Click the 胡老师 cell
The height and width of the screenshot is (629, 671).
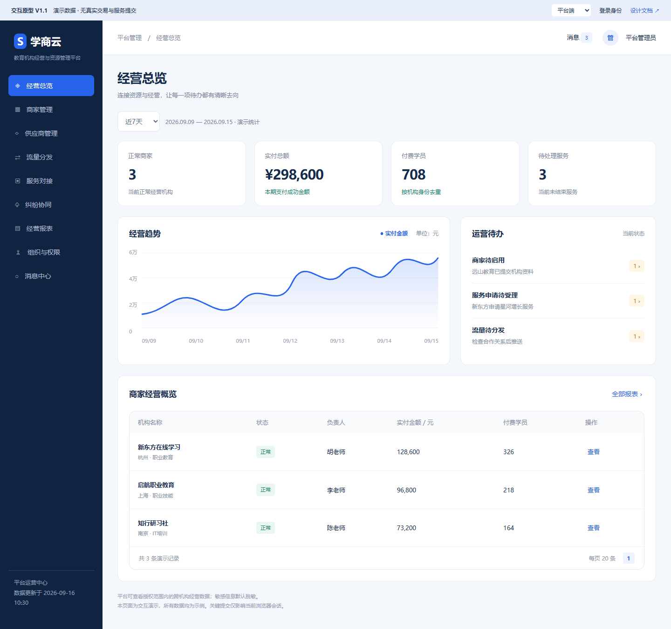336,452
